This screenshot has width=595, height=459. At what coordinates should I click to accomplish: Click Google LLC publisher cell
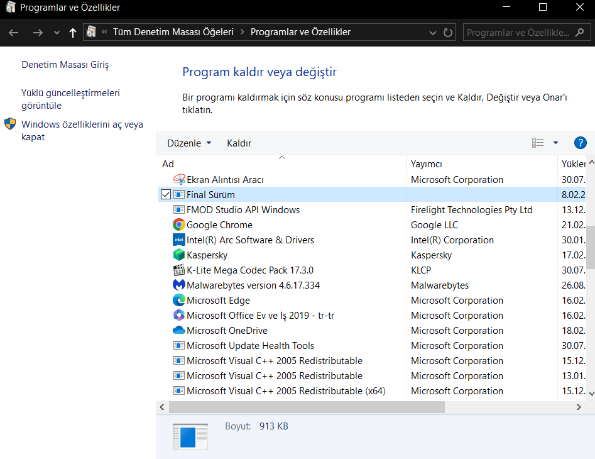click(x=434, y=224)
